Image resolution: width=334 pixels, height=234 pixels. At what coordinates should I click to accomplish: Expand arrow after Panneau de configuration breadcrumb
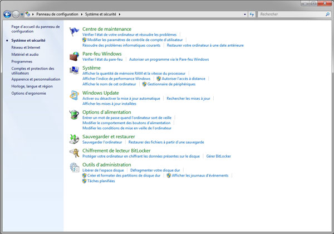click(82, 14)
